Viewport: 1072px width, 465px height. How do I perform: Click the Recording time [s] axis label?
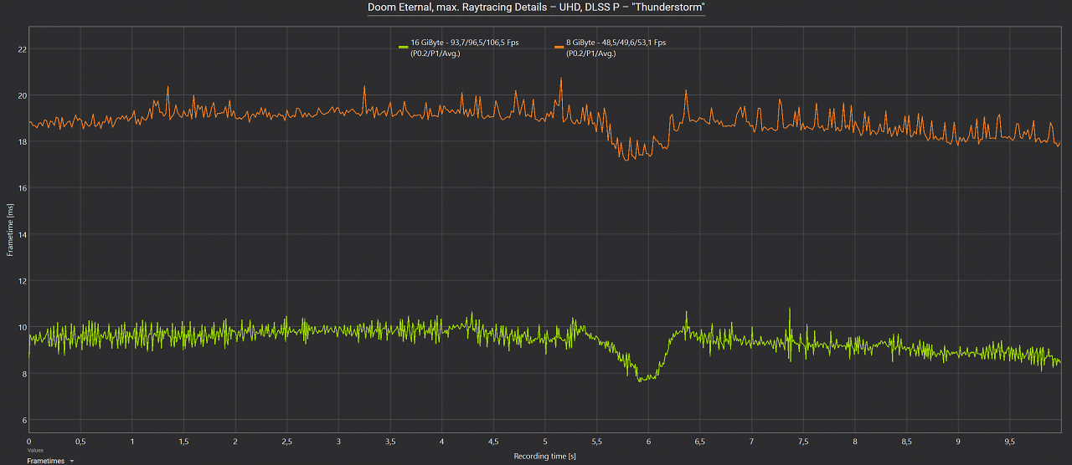[544, 457]
